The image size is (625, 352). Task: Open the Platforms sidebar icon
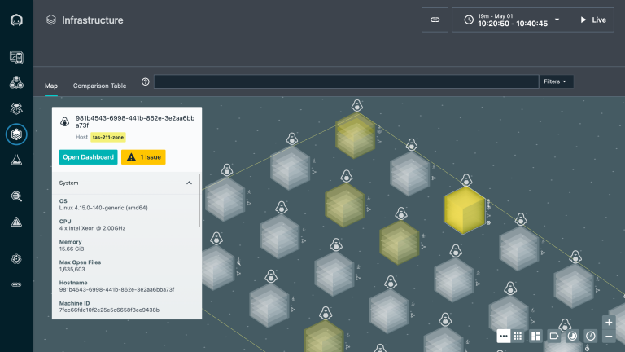16,108
